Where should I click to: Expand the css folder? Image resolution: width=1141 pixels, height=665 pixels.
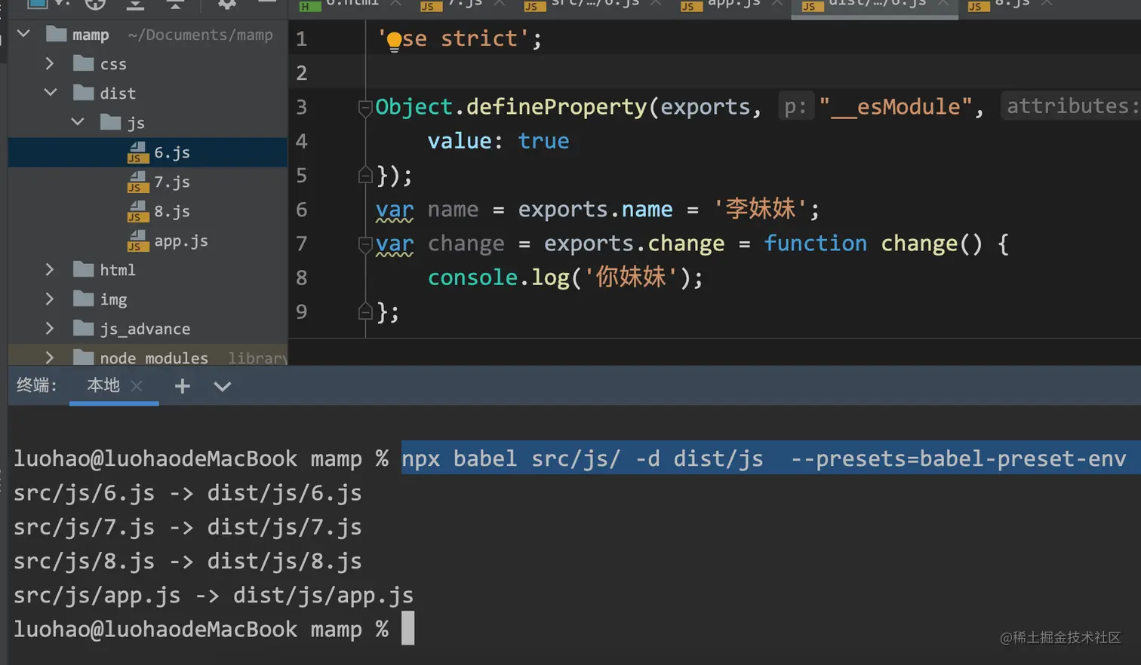pyautogui.click(x=50, y=63)
